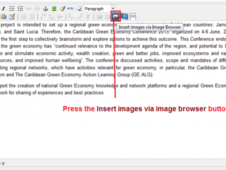Insert a numbered list
Viewport: 226px width, 170px height.
(x=20, y=8)
